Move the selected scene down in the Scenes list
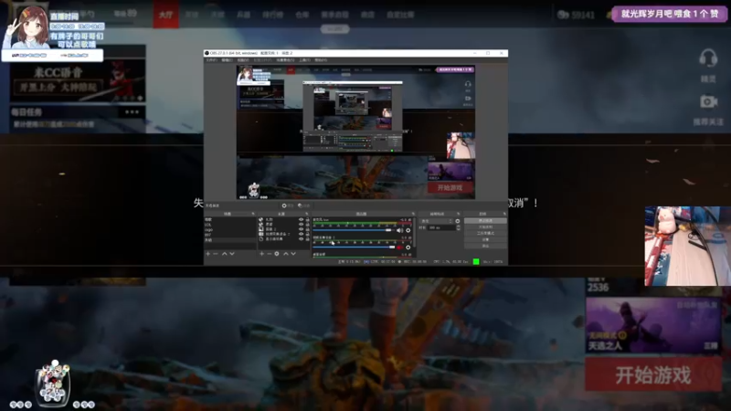Screen dimensions: 731x411 coord(232,254)
